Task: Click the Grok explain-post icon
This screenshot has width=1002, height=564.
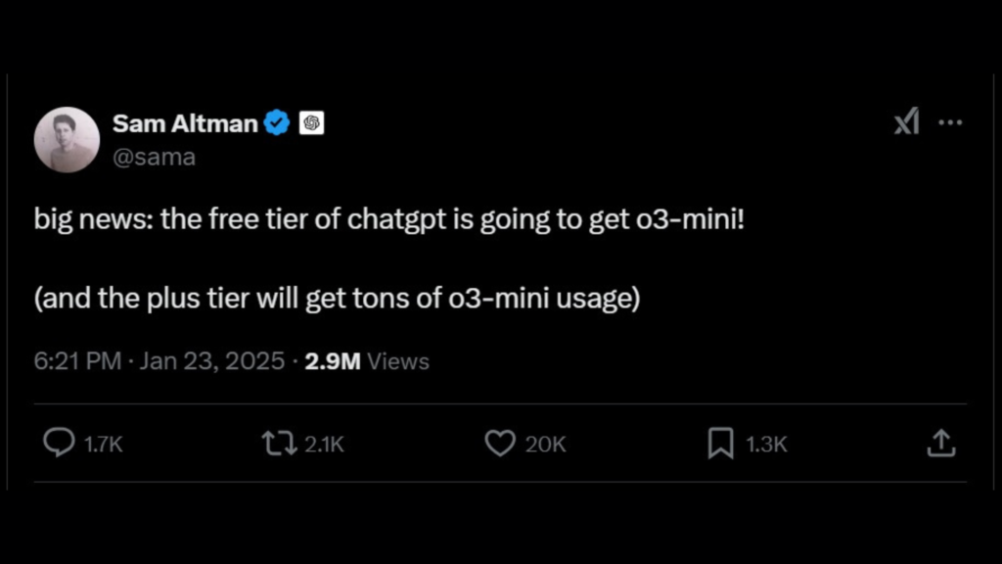Action: [x=907, y=120]
